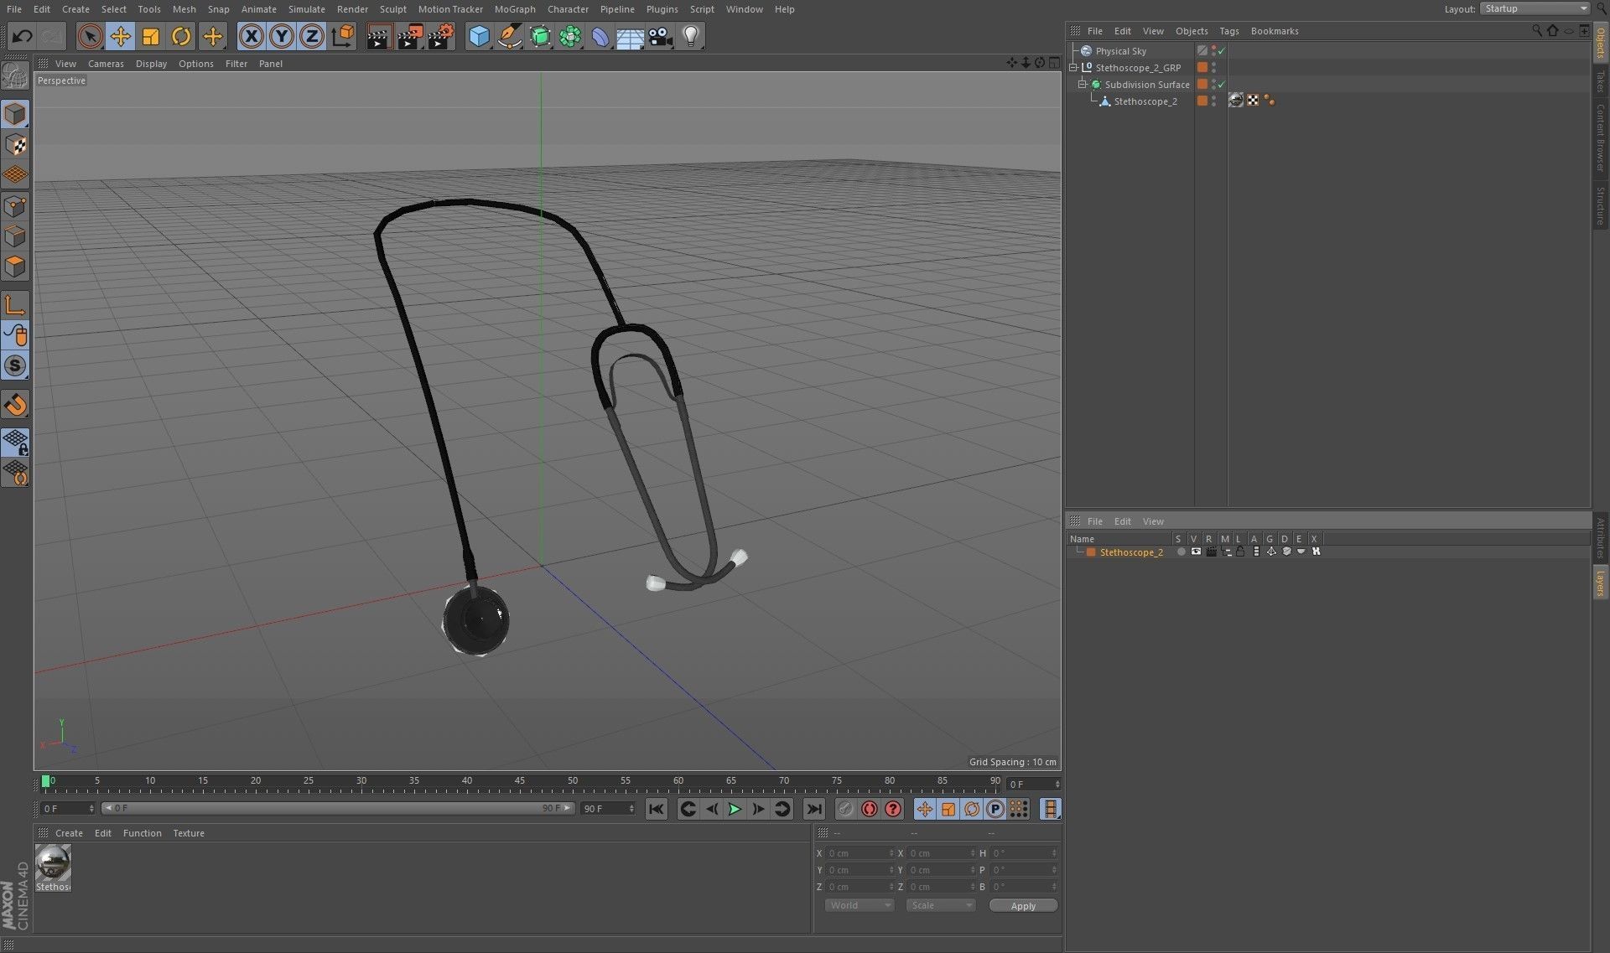Select the Move tool
Viewport: 1610px width, 953px height.
click(121, 36)
